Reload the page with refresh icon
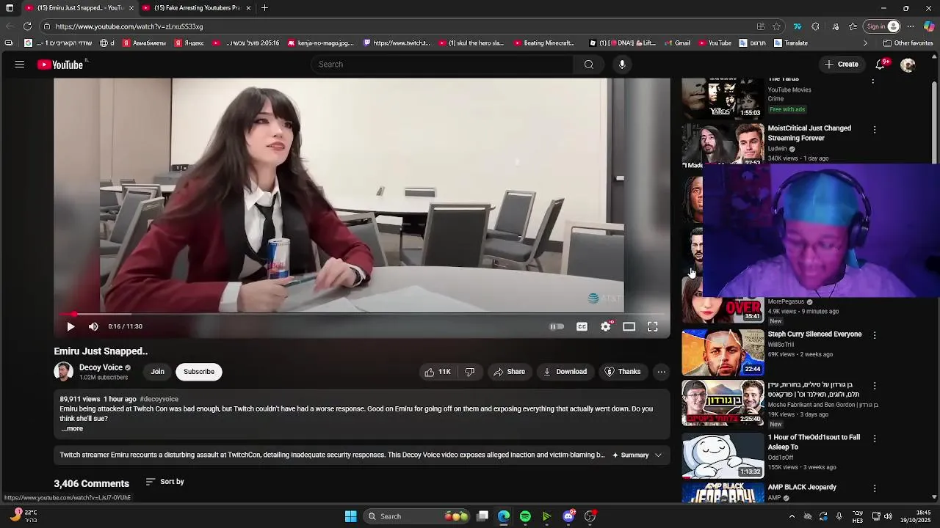 point(27,26)
